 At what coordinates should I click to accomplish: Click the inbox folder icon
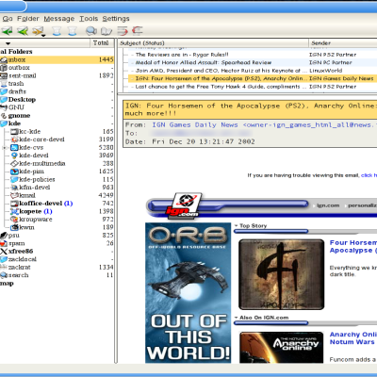[4, 59]
